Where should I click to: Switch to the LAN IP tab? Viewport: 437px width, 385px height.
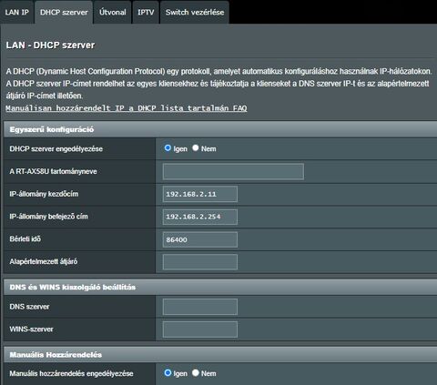(x=17, y=12)
